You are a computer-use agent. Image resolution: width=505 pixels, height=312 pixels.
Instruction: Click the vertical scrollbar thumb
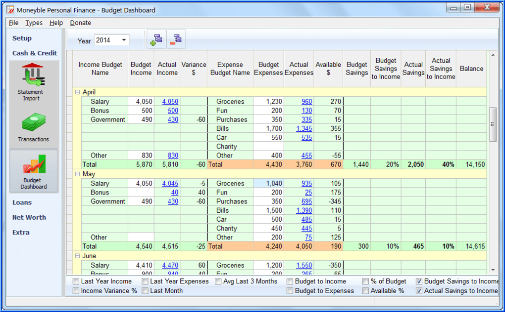pyautogui.click(x=493, y=124)
